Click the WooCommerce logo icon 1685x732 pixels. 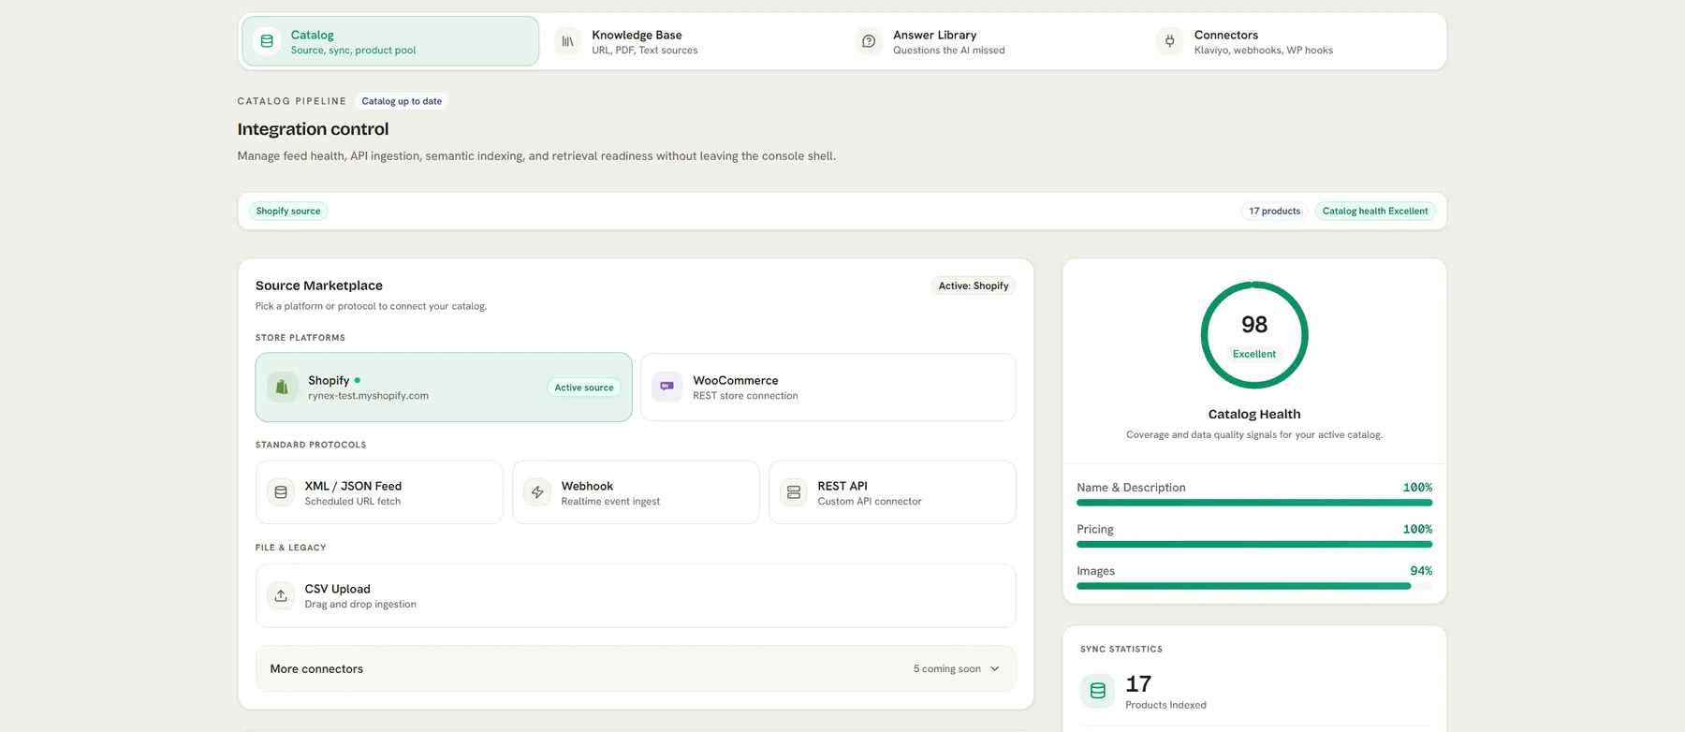pos(667,387)
